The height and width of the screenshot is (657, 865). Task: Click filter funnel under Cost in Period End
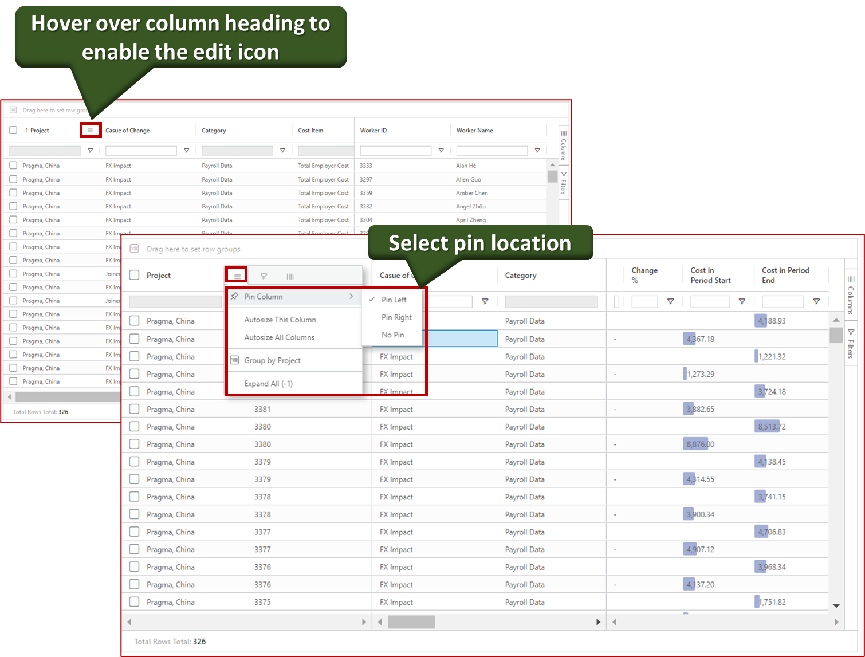816,301
